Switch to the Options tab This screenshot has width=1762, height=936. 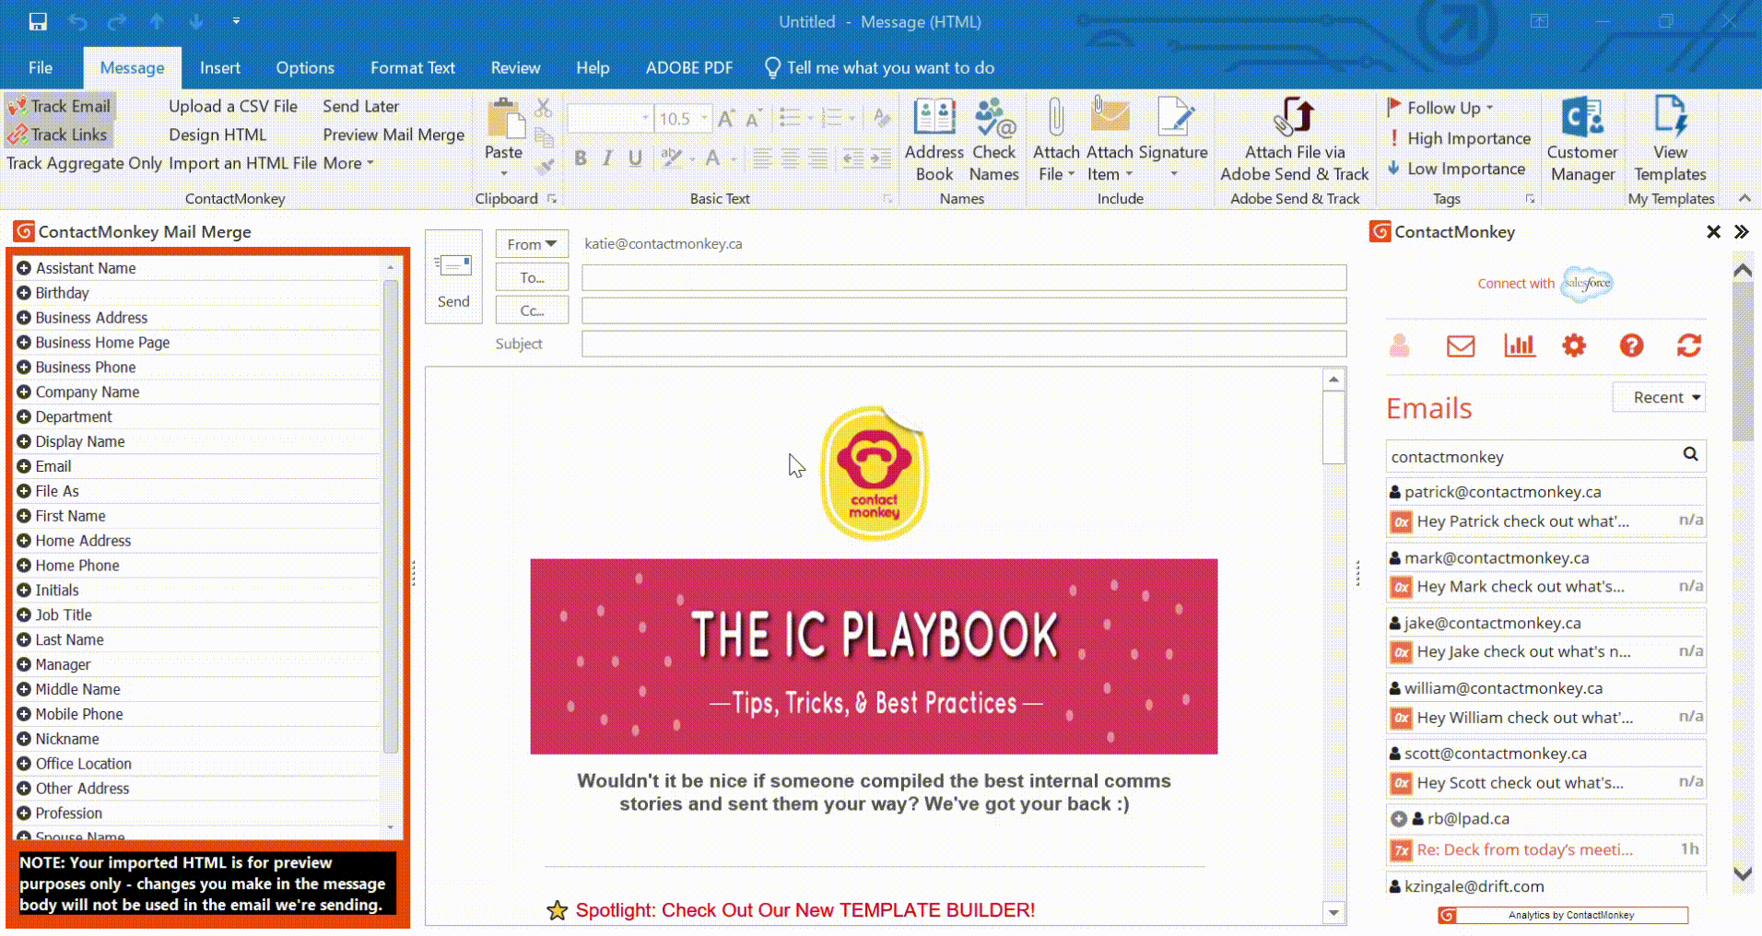click(x=305, y=67)
